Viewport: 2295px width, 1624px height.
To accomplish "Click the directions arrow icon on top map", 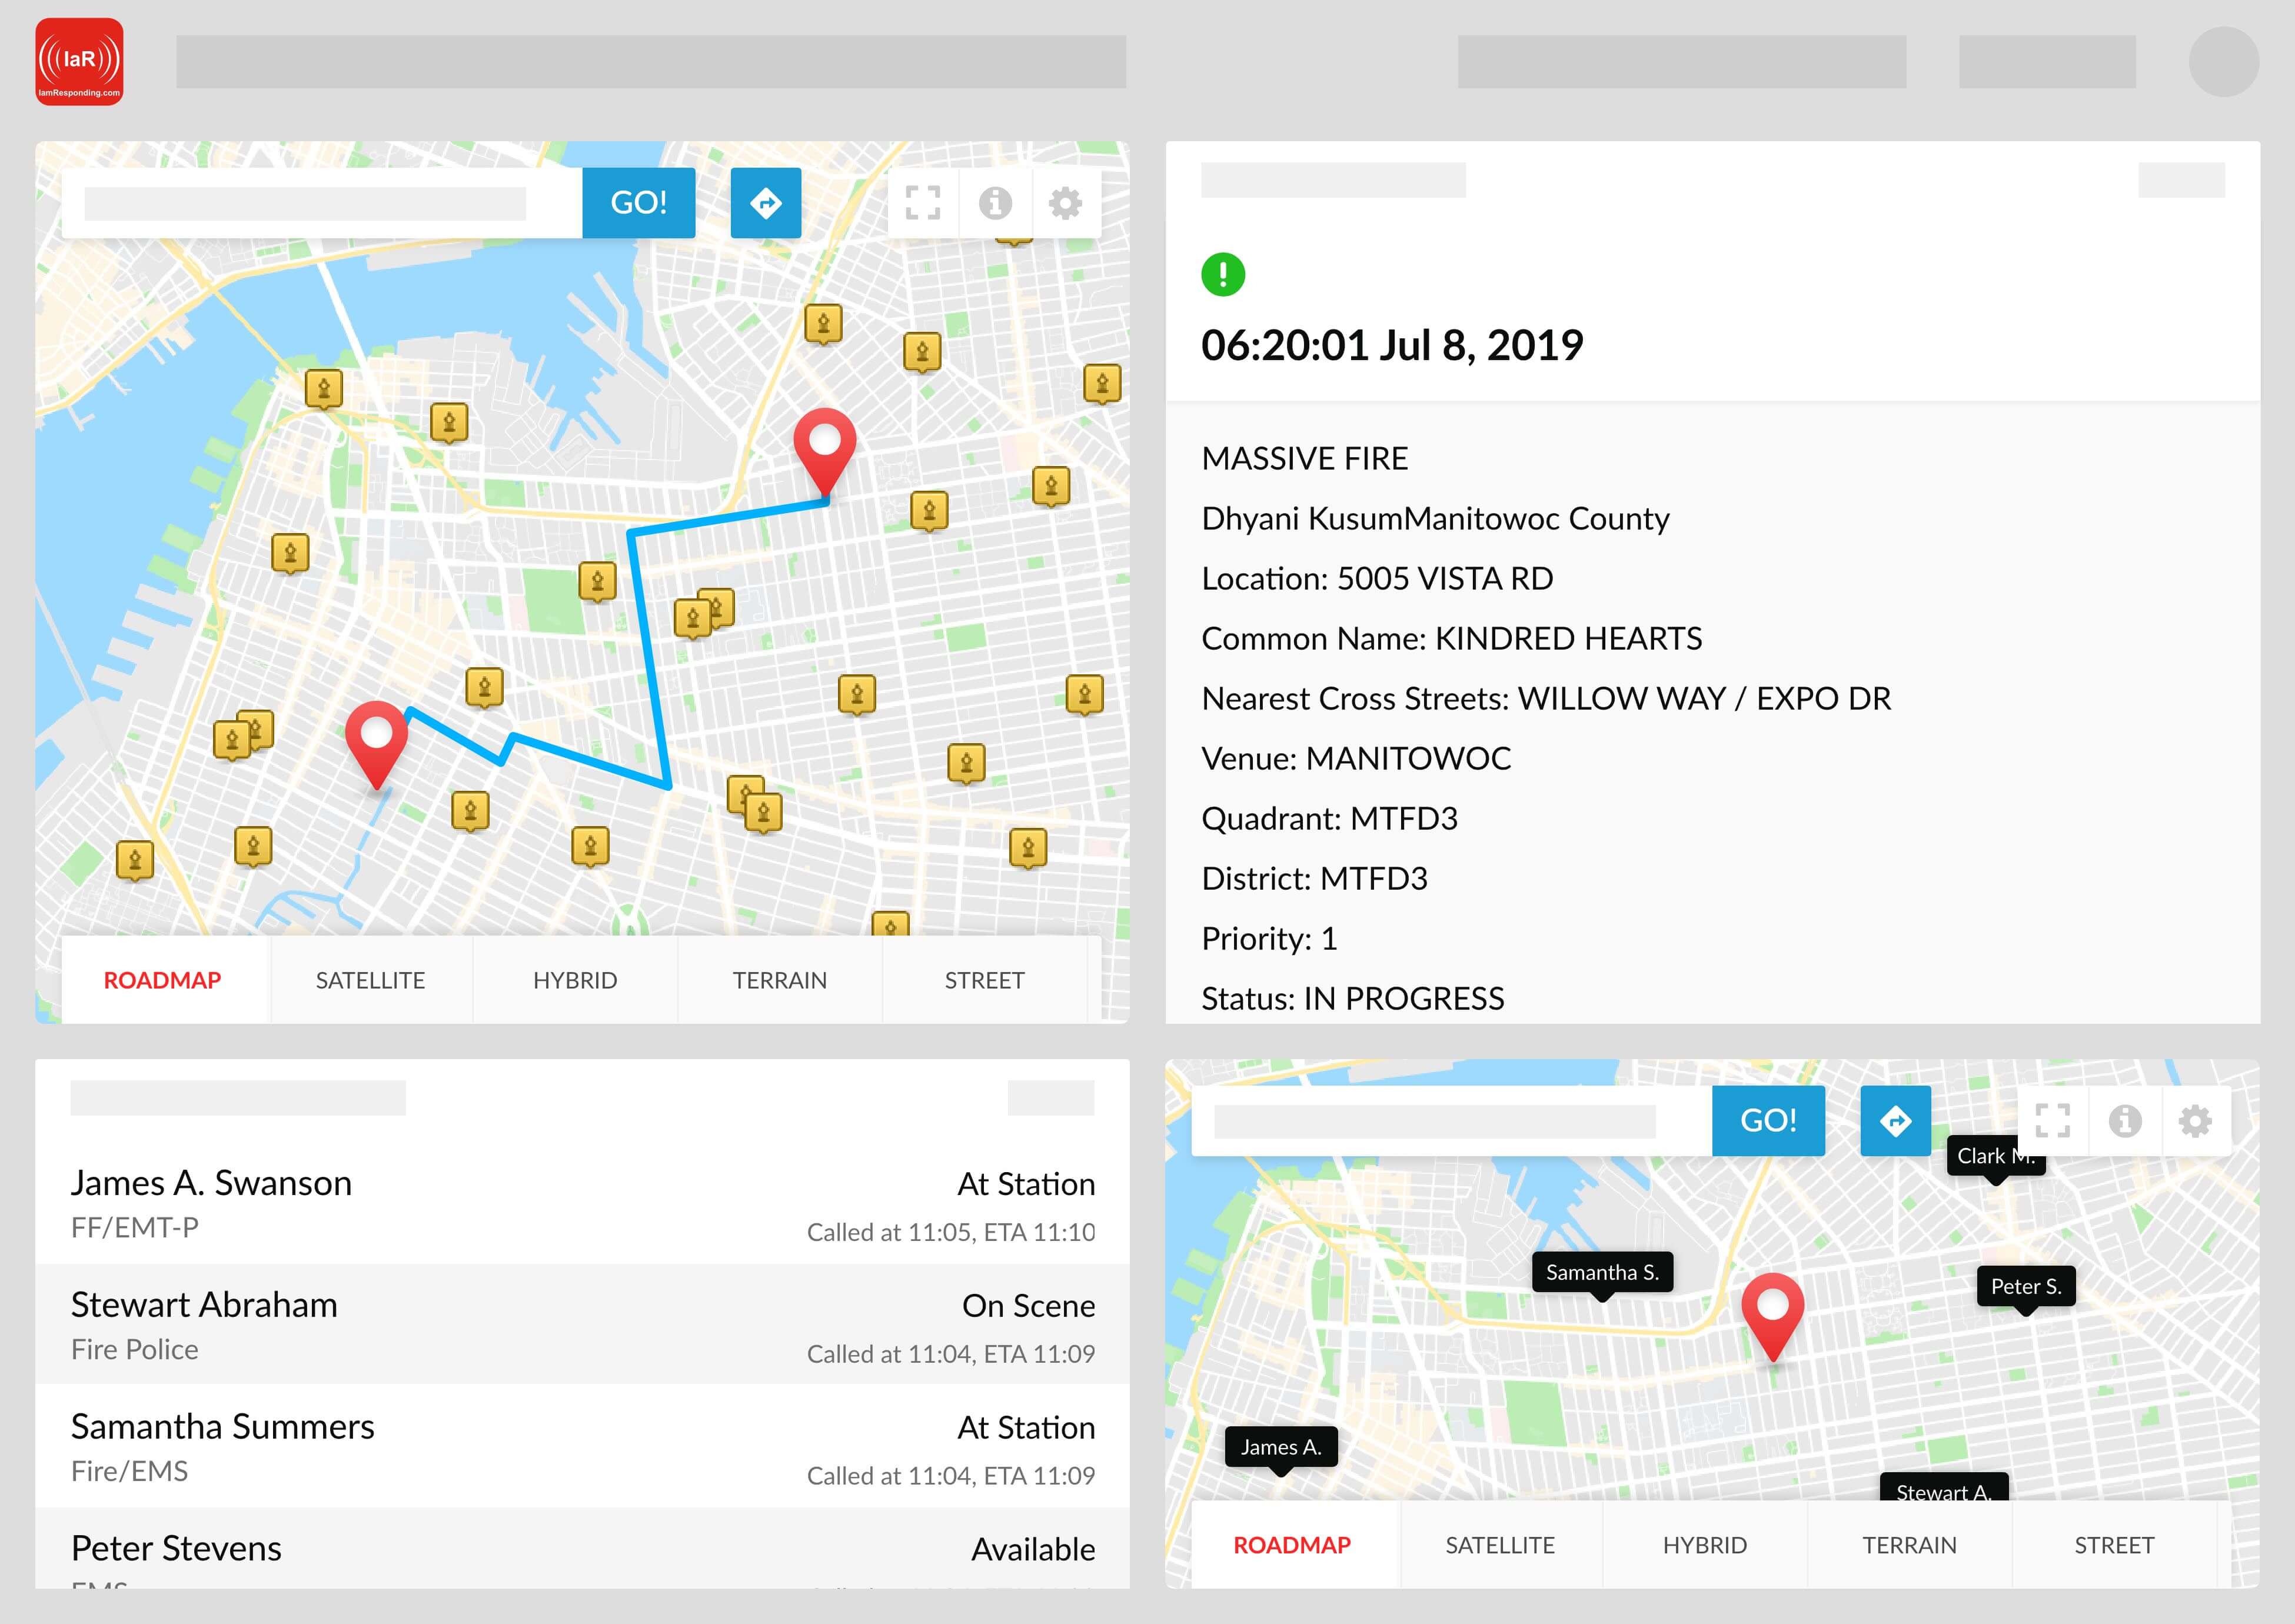I will pyautogui.click(x=765, y=203).
